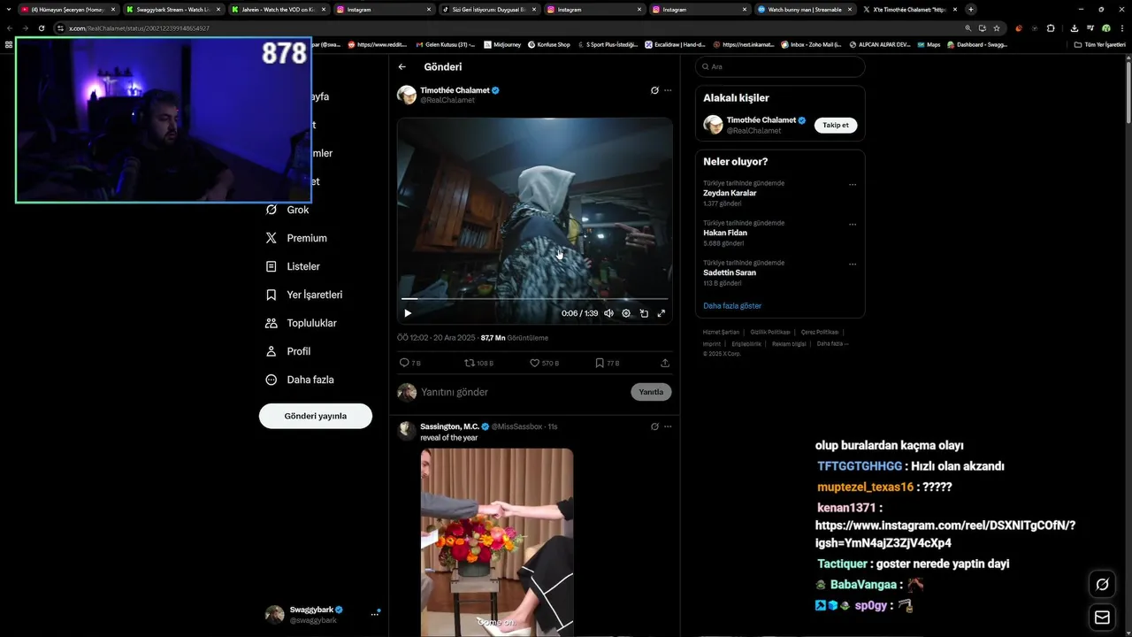The height and width of the screenshot is (637, 1132).
Task: Open the messages floating mail button
Action: [1102, 618]
